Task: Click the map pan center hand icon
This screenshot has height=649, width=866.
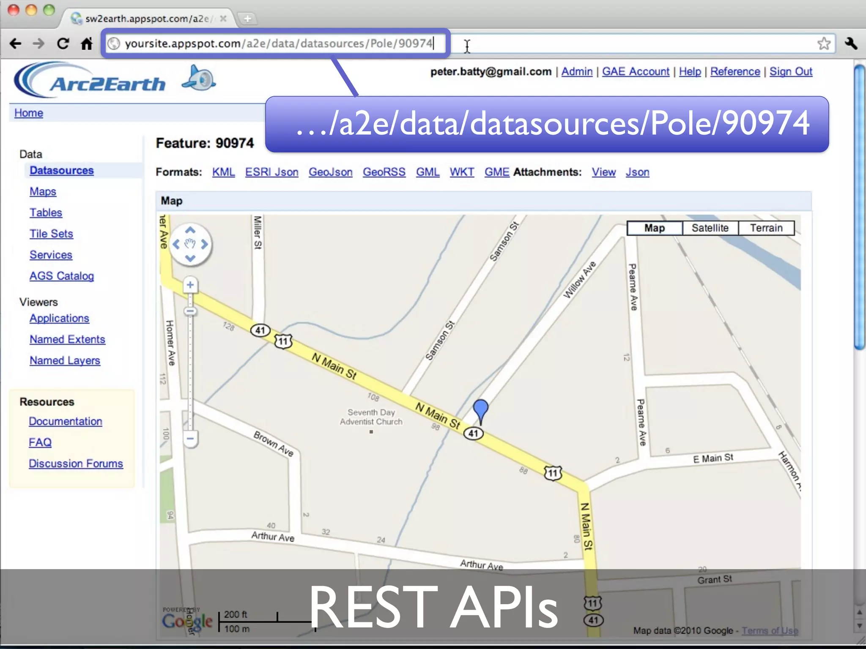Action: (x=190, y=244)
